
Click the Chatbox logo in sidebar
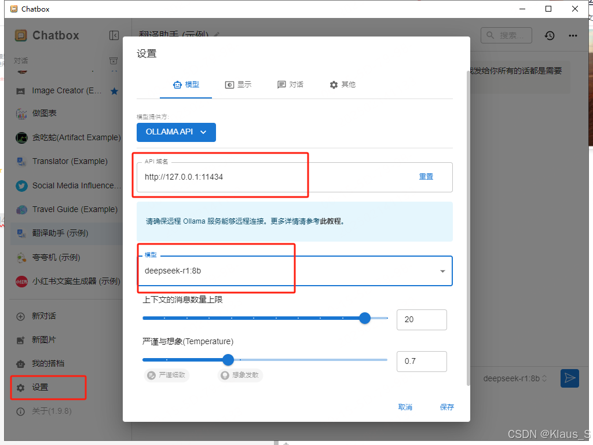[21, 35]
